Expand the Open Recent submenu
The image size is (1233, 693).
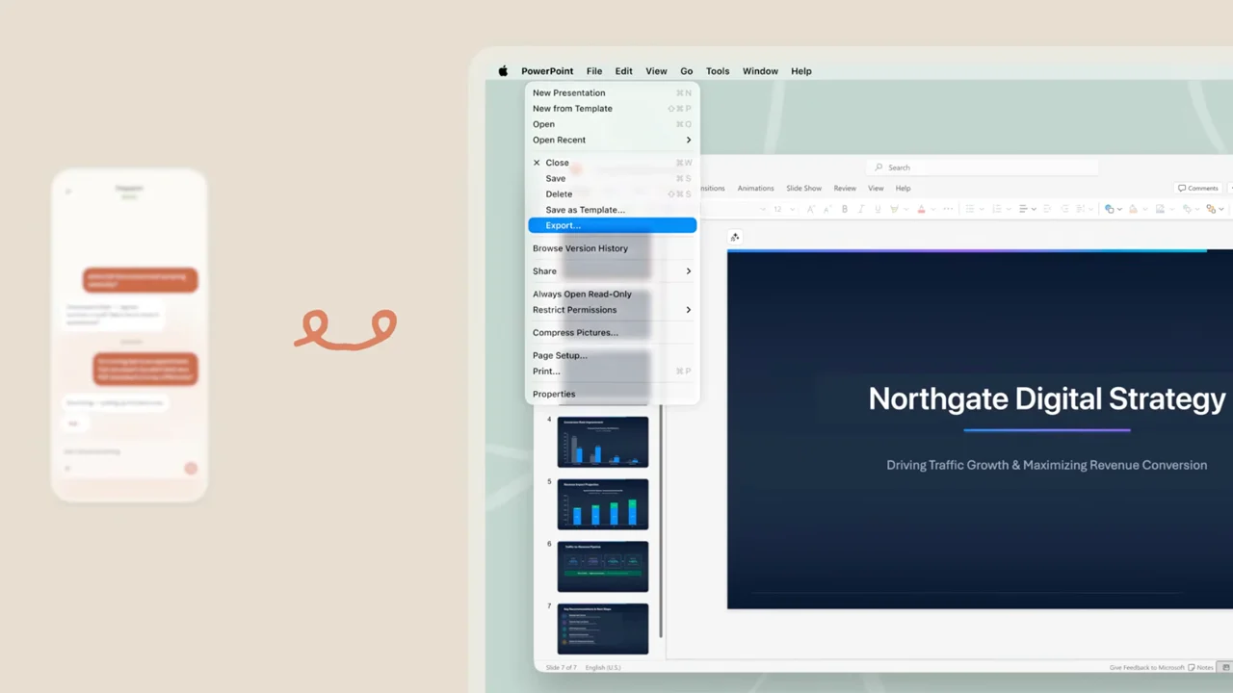[x=688, y=141]
